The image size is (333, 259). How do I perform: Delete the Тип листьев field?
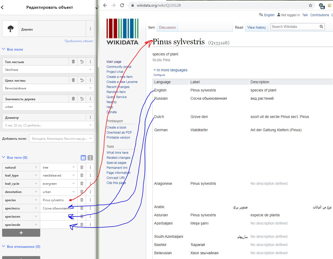point(73,62)
